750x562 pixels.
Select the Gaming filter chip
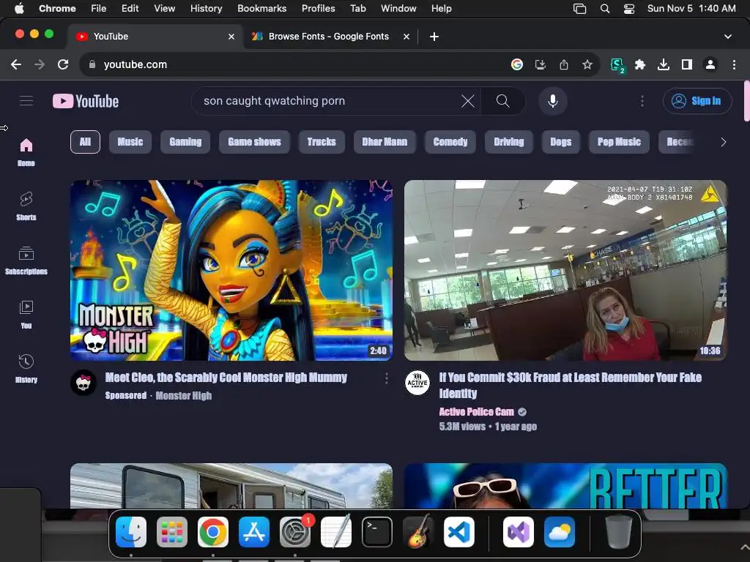click(185, 142)
